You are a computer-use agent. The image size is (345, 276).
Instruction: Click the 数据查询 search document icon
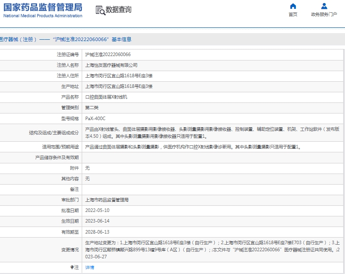pos(100,10)
